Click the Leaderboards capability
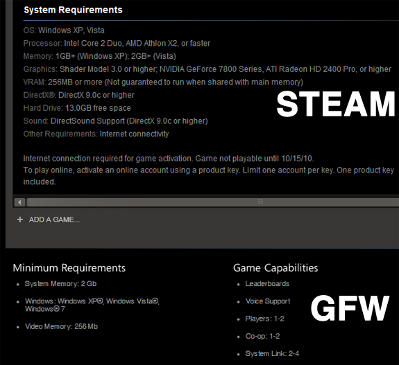 [x=267, y=284]
